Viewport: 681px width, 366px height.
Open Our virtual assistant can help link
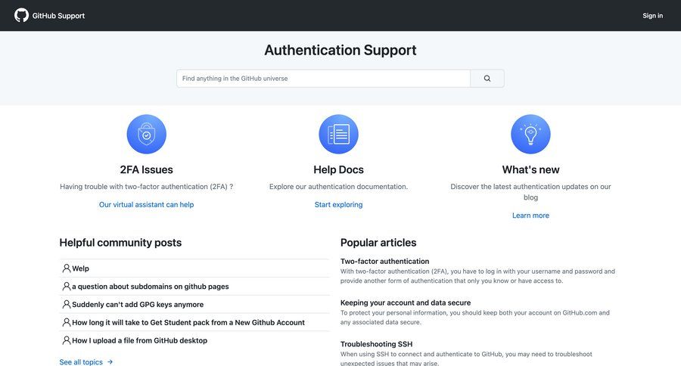146,204
